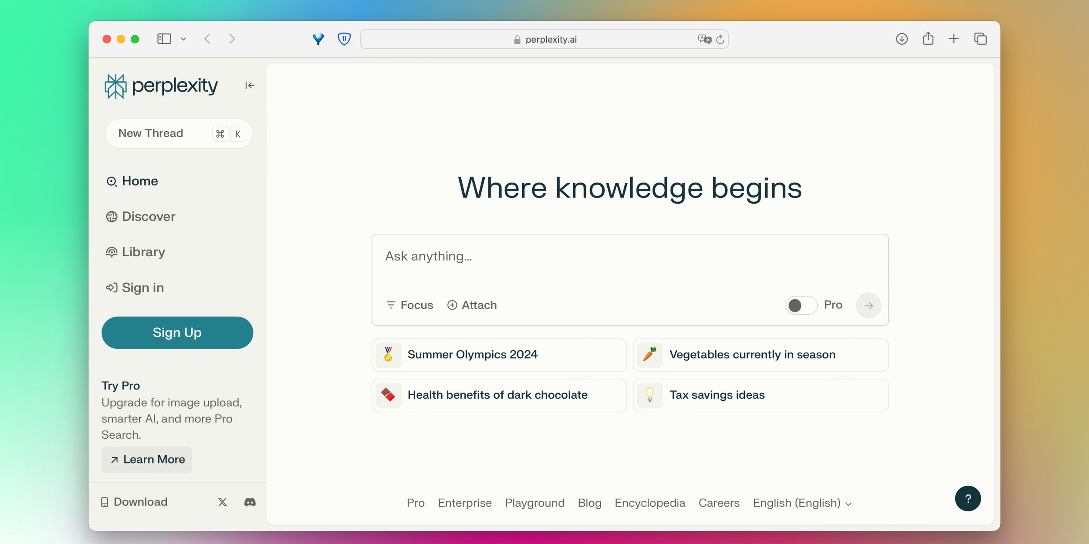Select the Vegetables currently in season suggestion
This screenshot has height=544, width=1089.
[761, 355]
